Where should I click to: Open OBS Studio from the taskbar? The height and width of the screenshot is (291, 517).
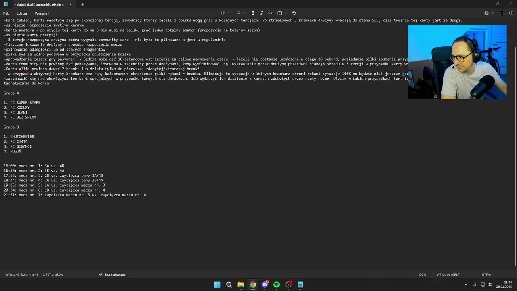coord(288,285)
